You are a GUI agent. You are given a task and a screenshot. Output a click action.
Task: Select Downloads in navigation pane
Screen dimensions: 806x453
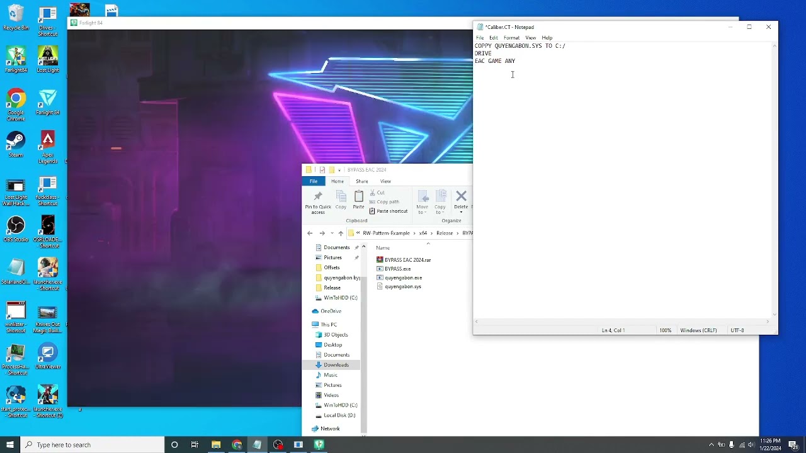click(336, 365)
